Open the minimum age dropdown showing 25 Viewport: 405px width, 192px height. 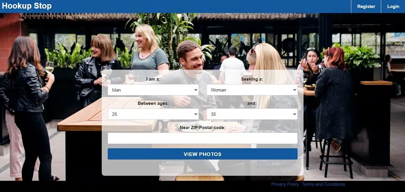[153, 114]
